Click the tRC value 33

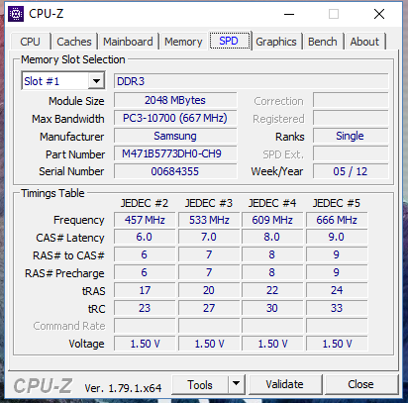[337, 308]
